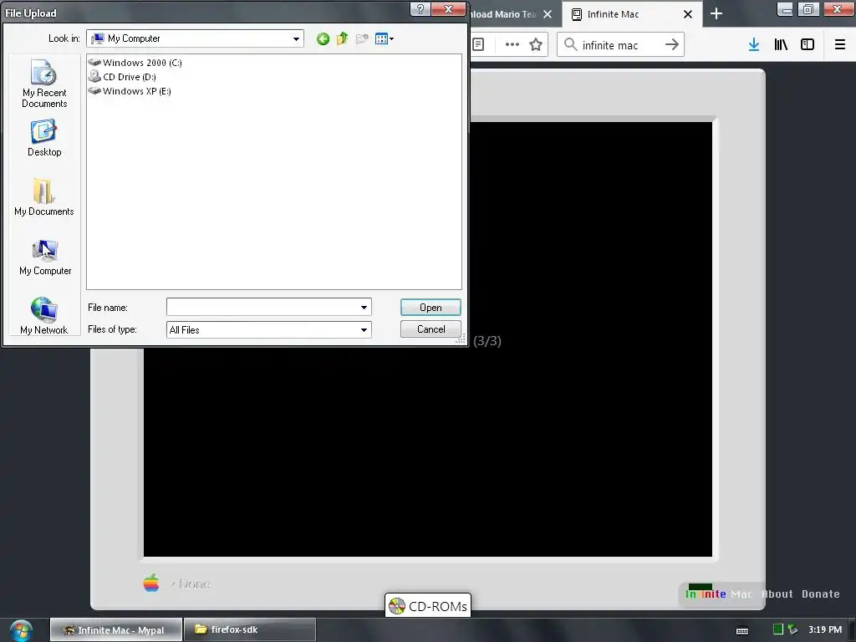Click the 3:19 PM clock
856x642 pixels.
click(825, 629)
